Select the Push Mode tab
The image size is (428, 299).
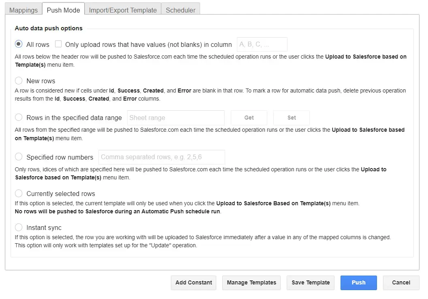[63, 10]
